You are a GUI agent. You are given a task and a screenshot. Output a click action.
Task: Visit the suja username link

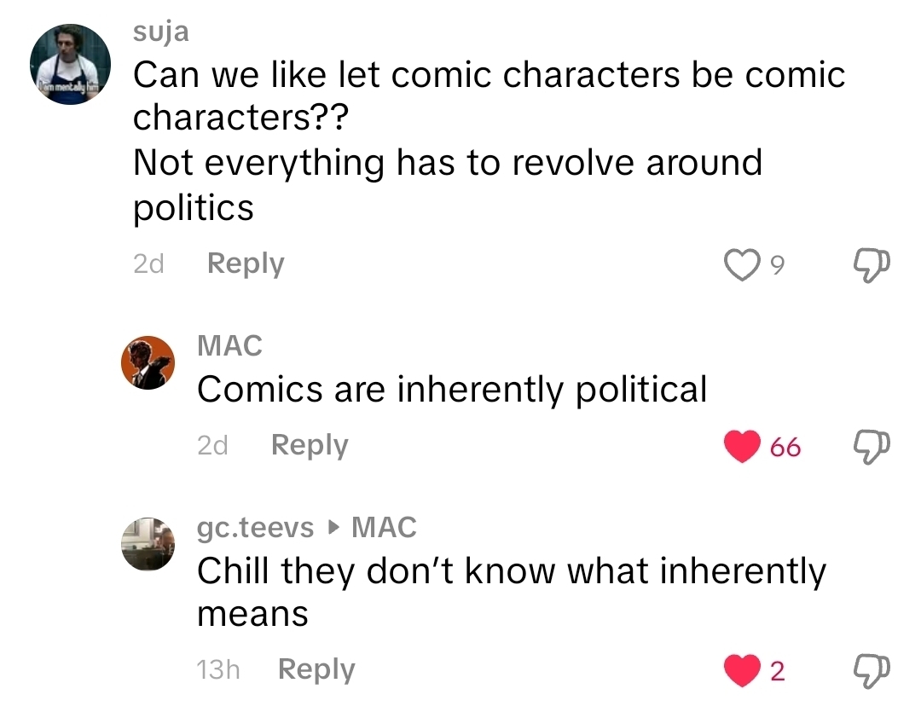[x=161, y=32]
